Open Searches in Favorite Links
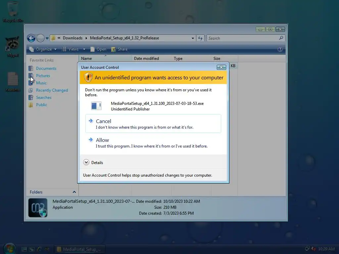339x254 pixels. tap(44, 98)
